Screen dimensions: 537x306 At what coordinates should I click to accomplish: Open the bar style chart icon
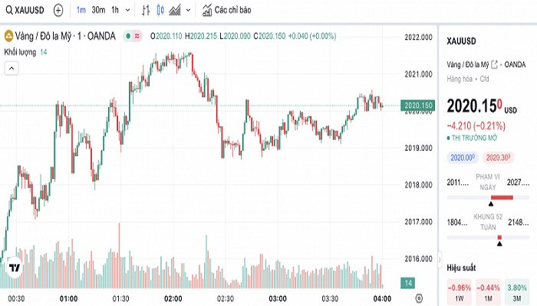click(147, 11)
